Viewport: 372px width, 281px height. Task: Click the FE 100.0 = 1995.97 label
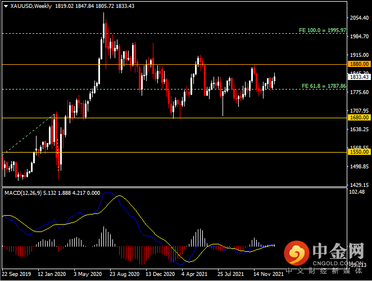click(323, 30)
